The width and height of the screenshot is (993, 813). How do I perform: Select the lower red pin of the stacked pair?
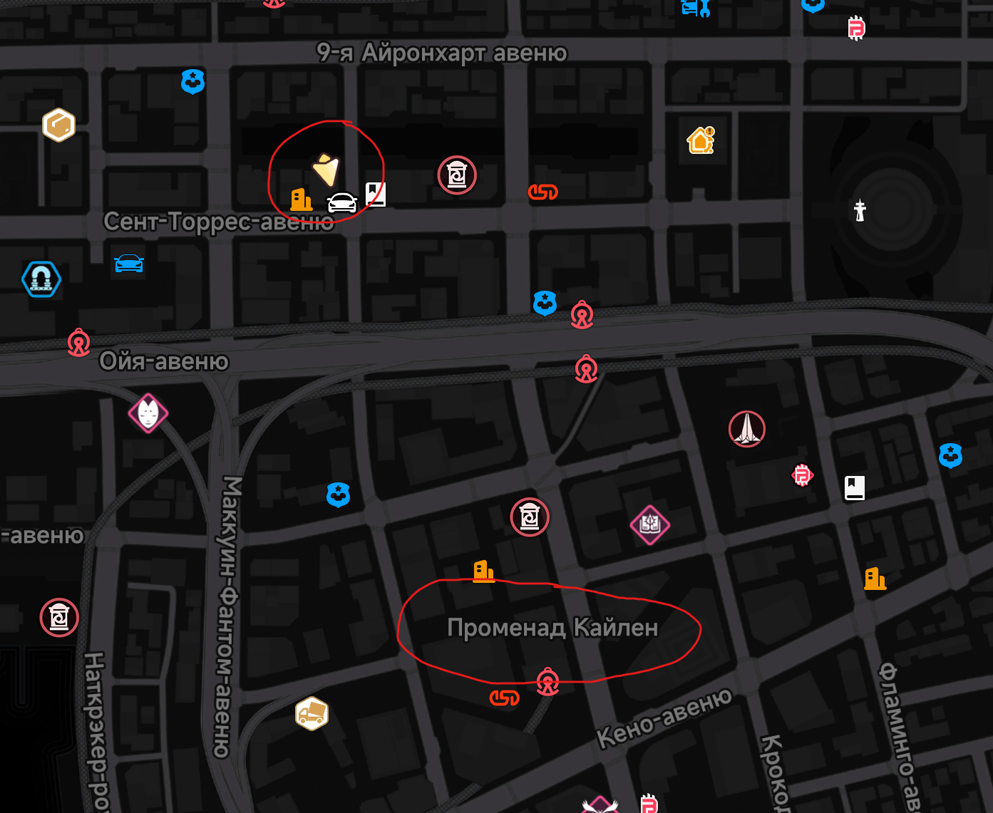pyautogui.click(x=587, y=369)
